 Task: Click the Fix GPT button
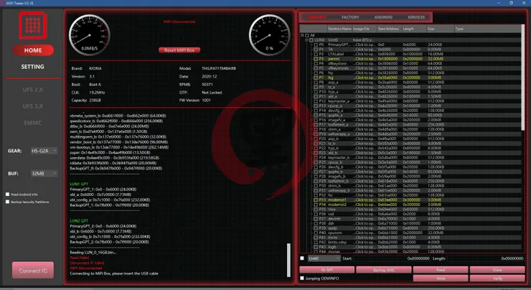click(327, 270)
